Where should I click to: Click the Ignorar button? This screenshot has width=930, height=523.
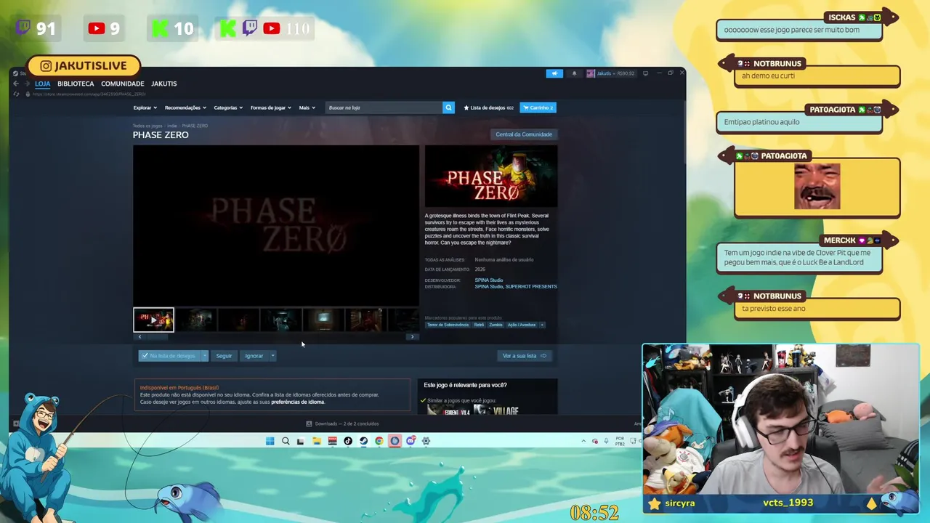click(x=254, y=356)
